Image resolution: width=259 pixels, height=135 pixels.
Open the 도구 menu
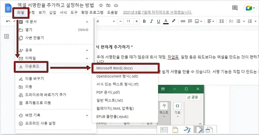(x=74, y=12)
